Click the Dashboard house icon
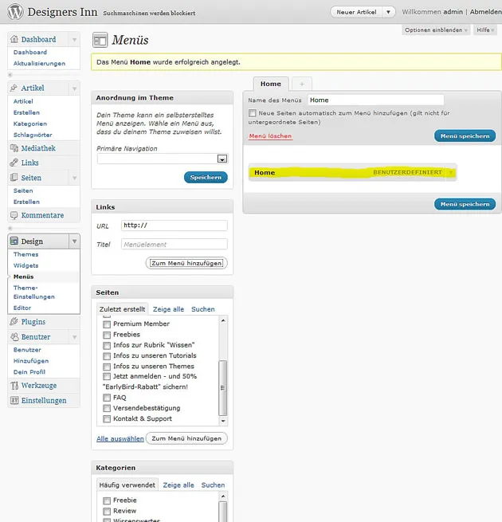The image size is (502, 522). pyautogui.click(x=14, y=39)
